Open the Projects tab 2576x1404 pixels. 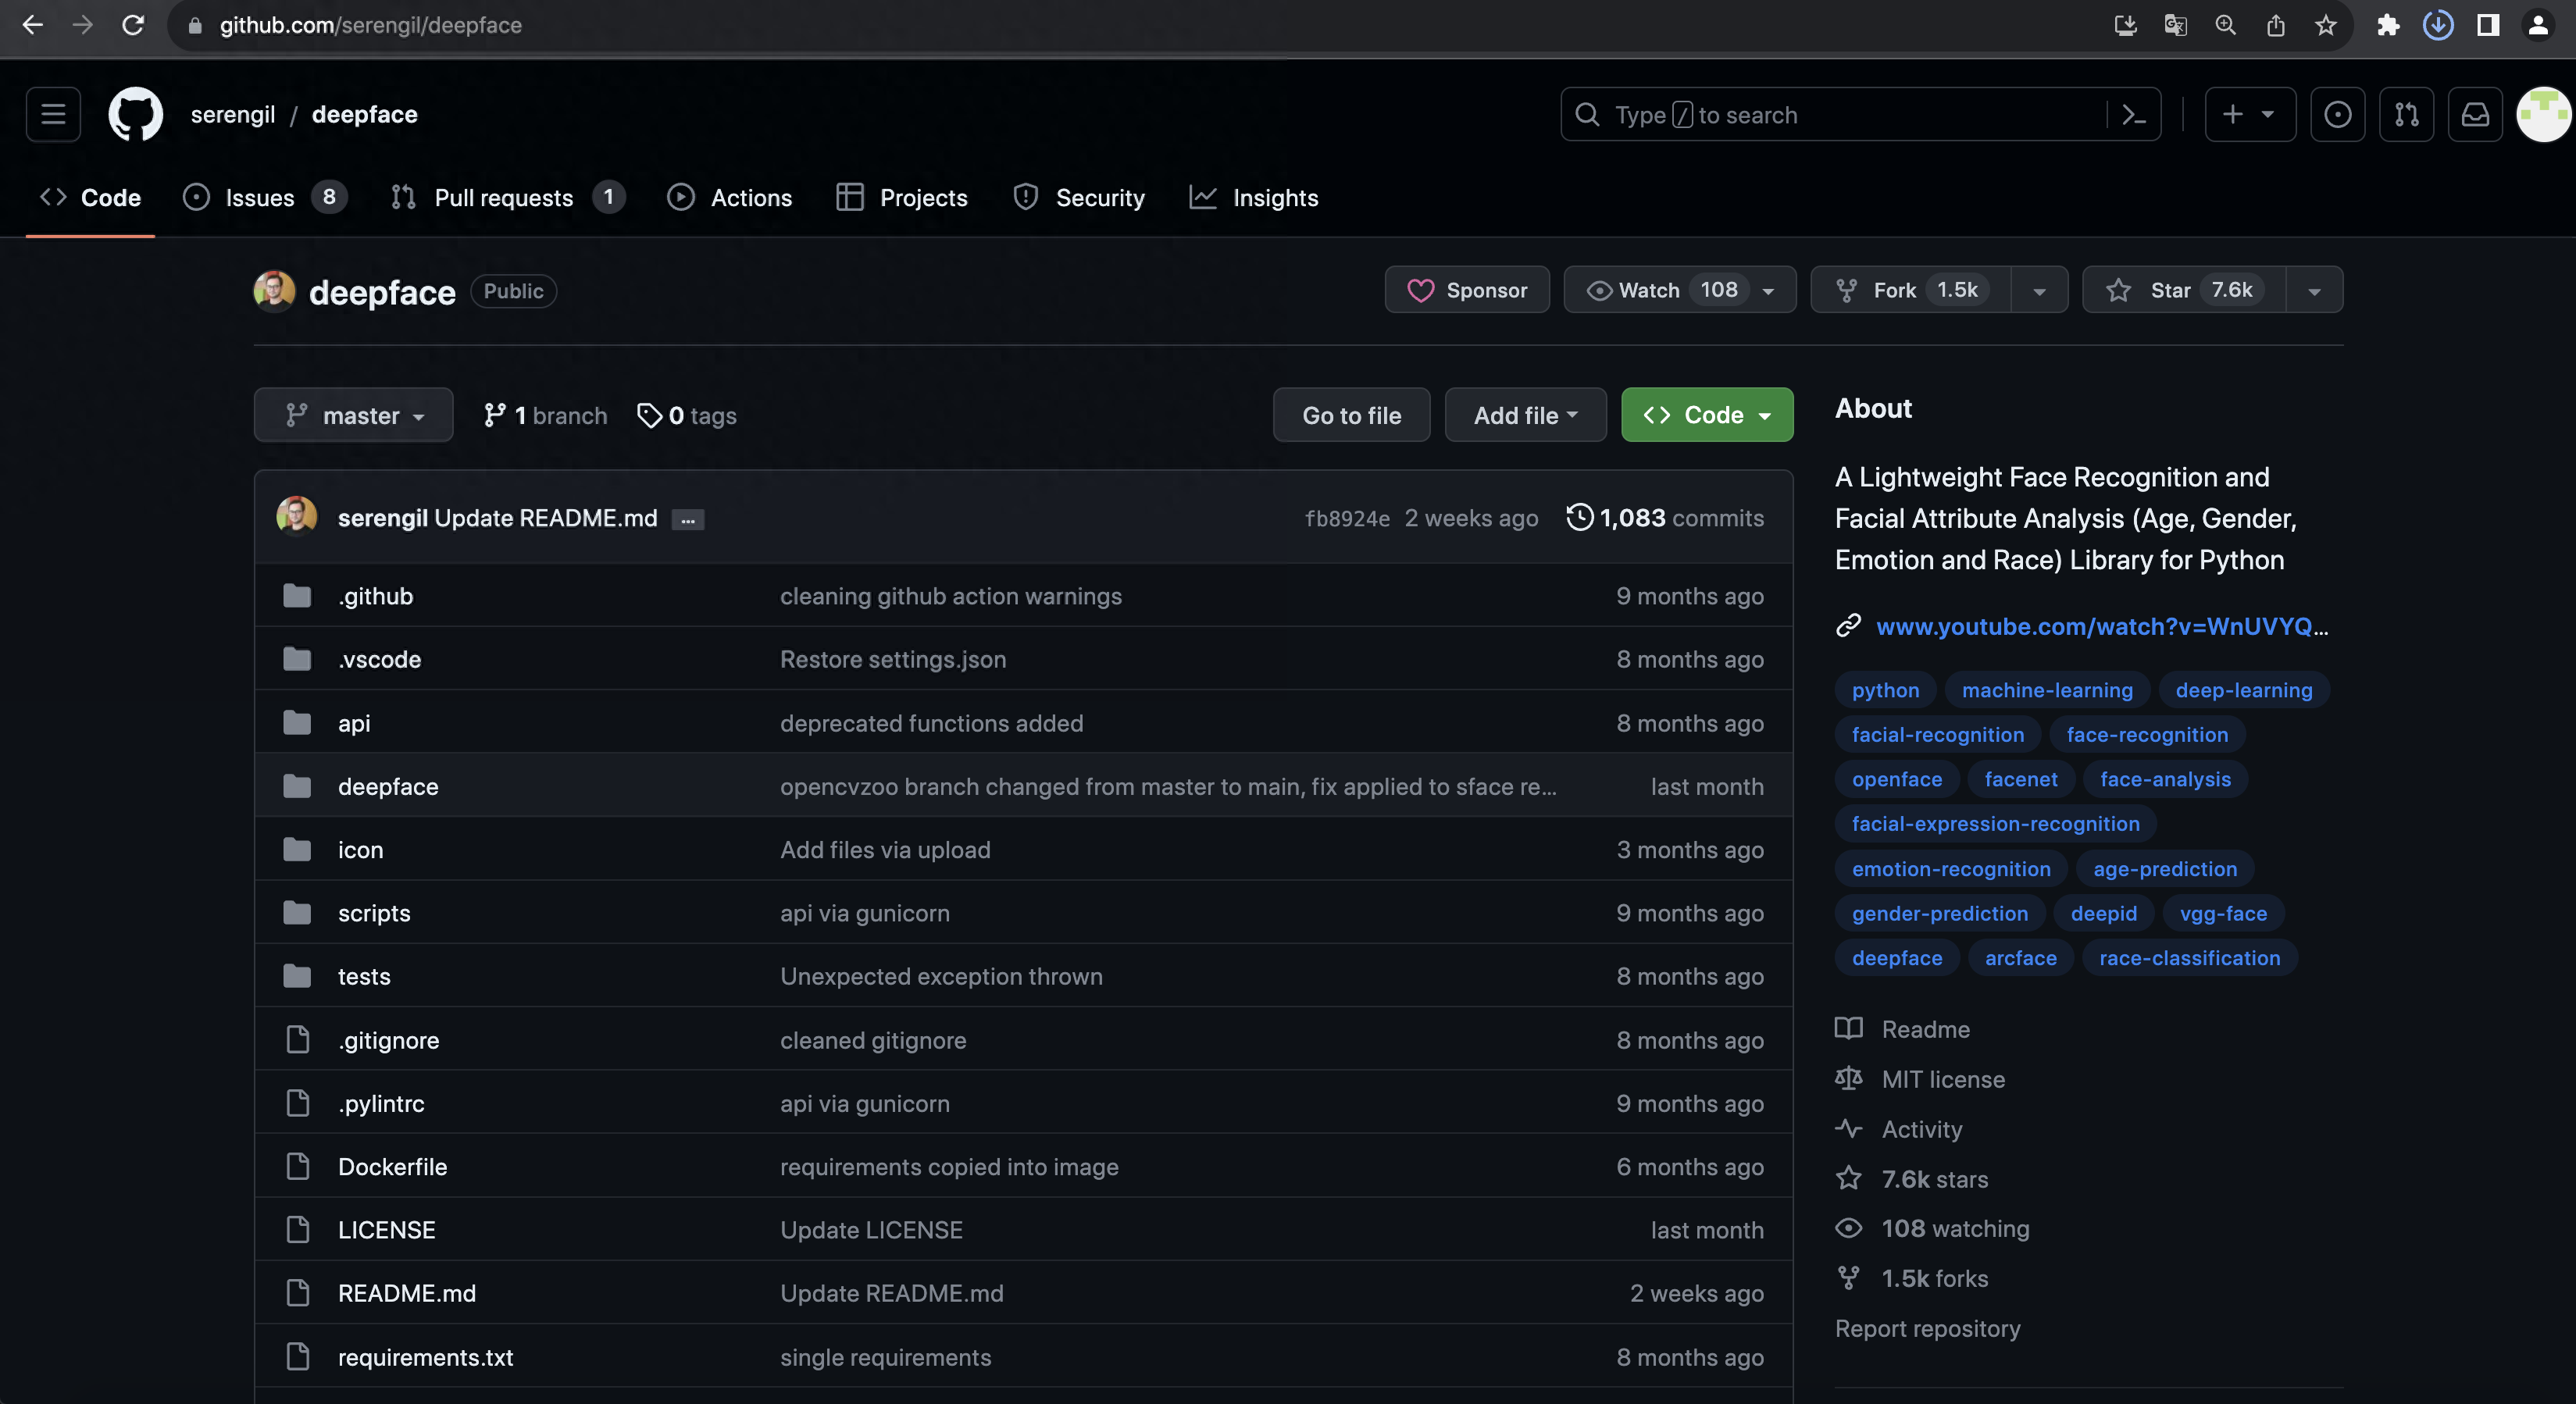click(902, 198)
